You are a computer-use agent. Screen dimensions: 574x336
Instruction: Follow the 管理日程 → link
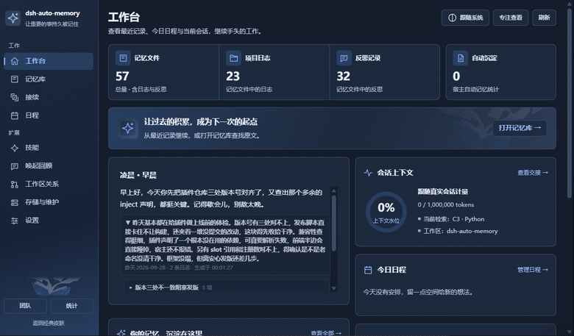pyautogui.click(x=533, y=270)
